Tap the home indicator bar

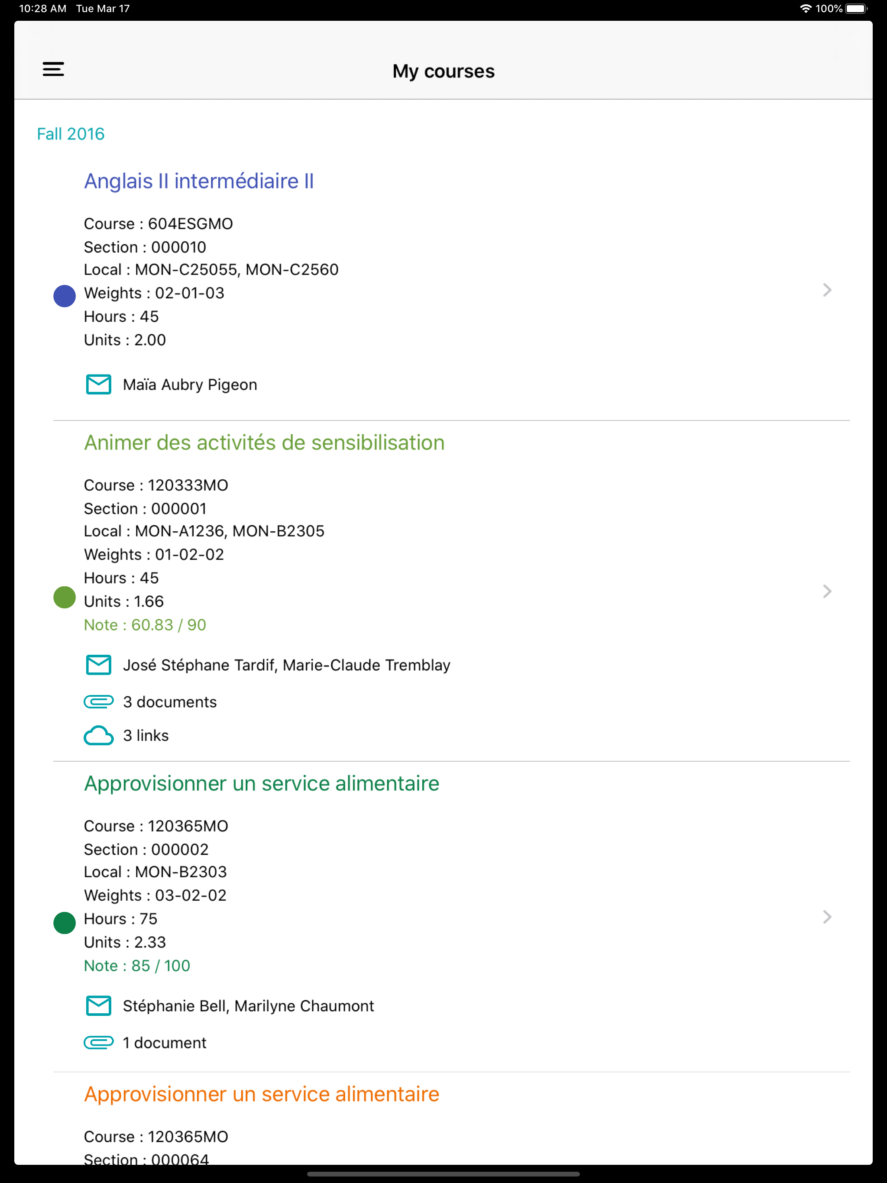point(443,1174)
